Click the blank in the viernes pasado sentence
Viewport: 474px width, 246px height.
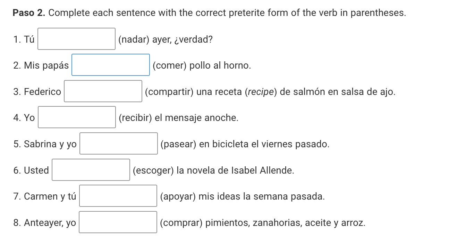coord(119,143)
